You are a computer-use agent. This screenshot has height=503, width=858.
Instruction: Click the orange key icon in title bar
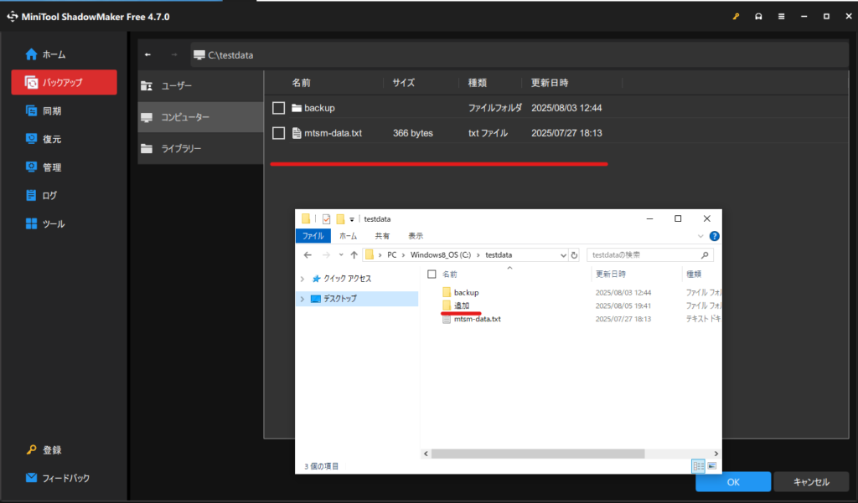(736, 17)
